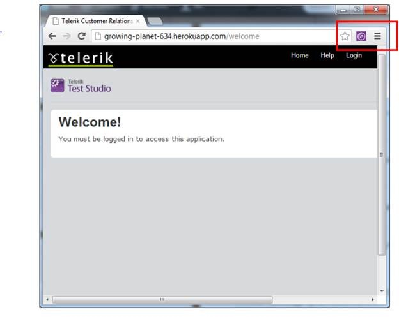Click the browser Forward arrow button

[x=66, y=36]
